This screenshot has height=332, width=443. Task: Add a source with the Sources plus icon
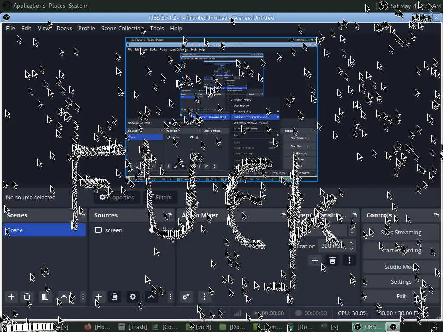(x=99, y=297)
